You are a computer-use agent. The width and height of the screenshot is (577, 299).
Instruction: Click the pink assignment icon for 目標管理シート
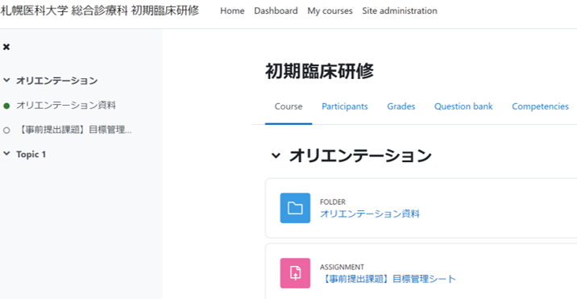pyautogui.click(x=295, y=273)
